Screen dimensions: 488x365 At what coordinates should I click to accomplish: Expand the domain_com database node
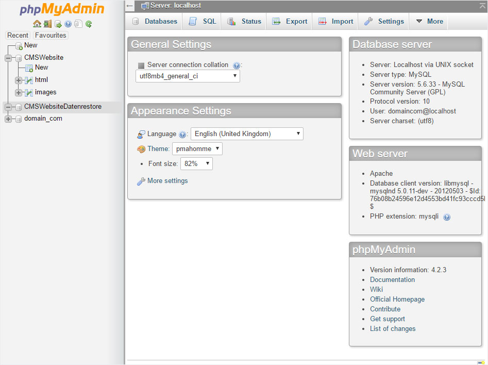[x=8, y=119]
